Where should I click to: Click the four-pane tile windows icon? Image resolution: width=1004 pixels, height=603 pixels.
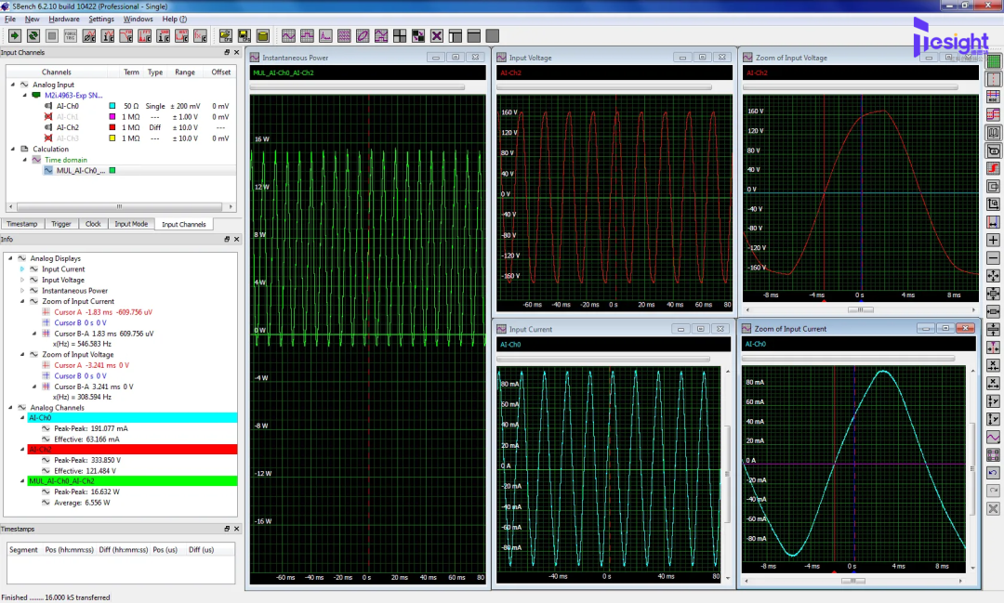point(400,36)
